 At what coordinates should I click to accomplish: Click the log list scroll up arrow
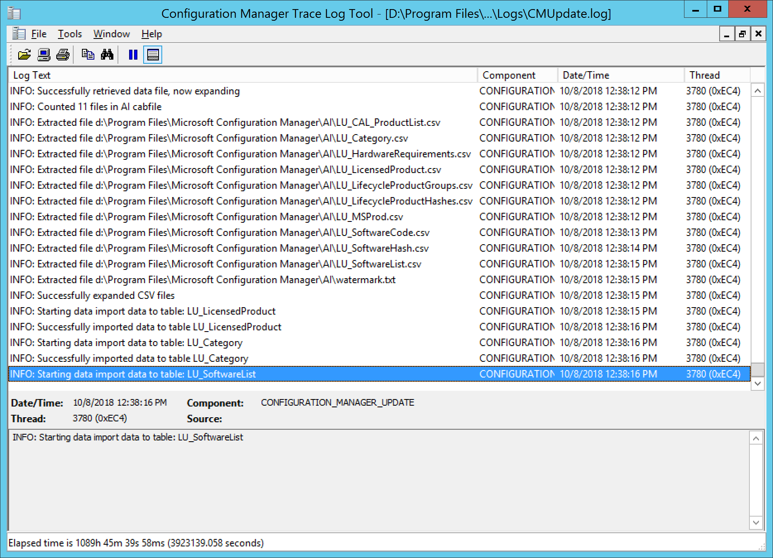pyautogui.click(x=757, y=91)
